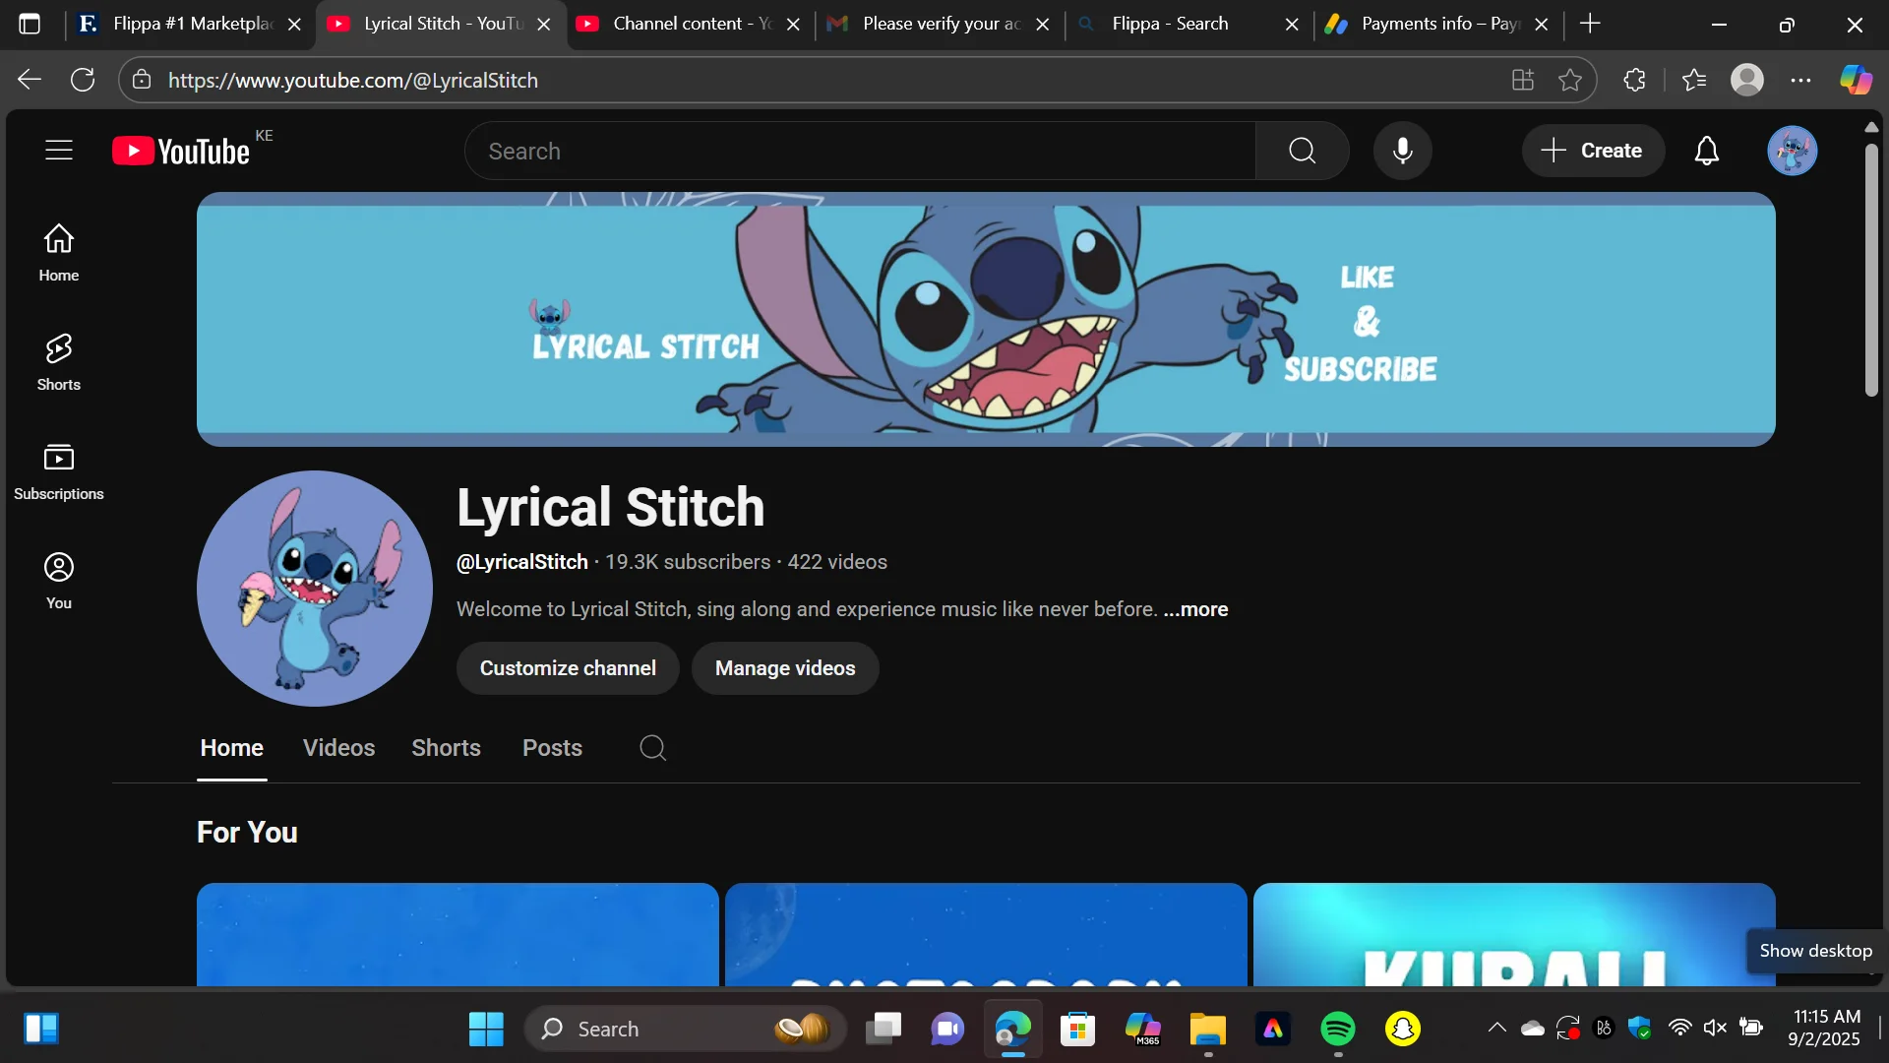
Task: Click the search magnifier button
Action: [x=1302, y=151]
